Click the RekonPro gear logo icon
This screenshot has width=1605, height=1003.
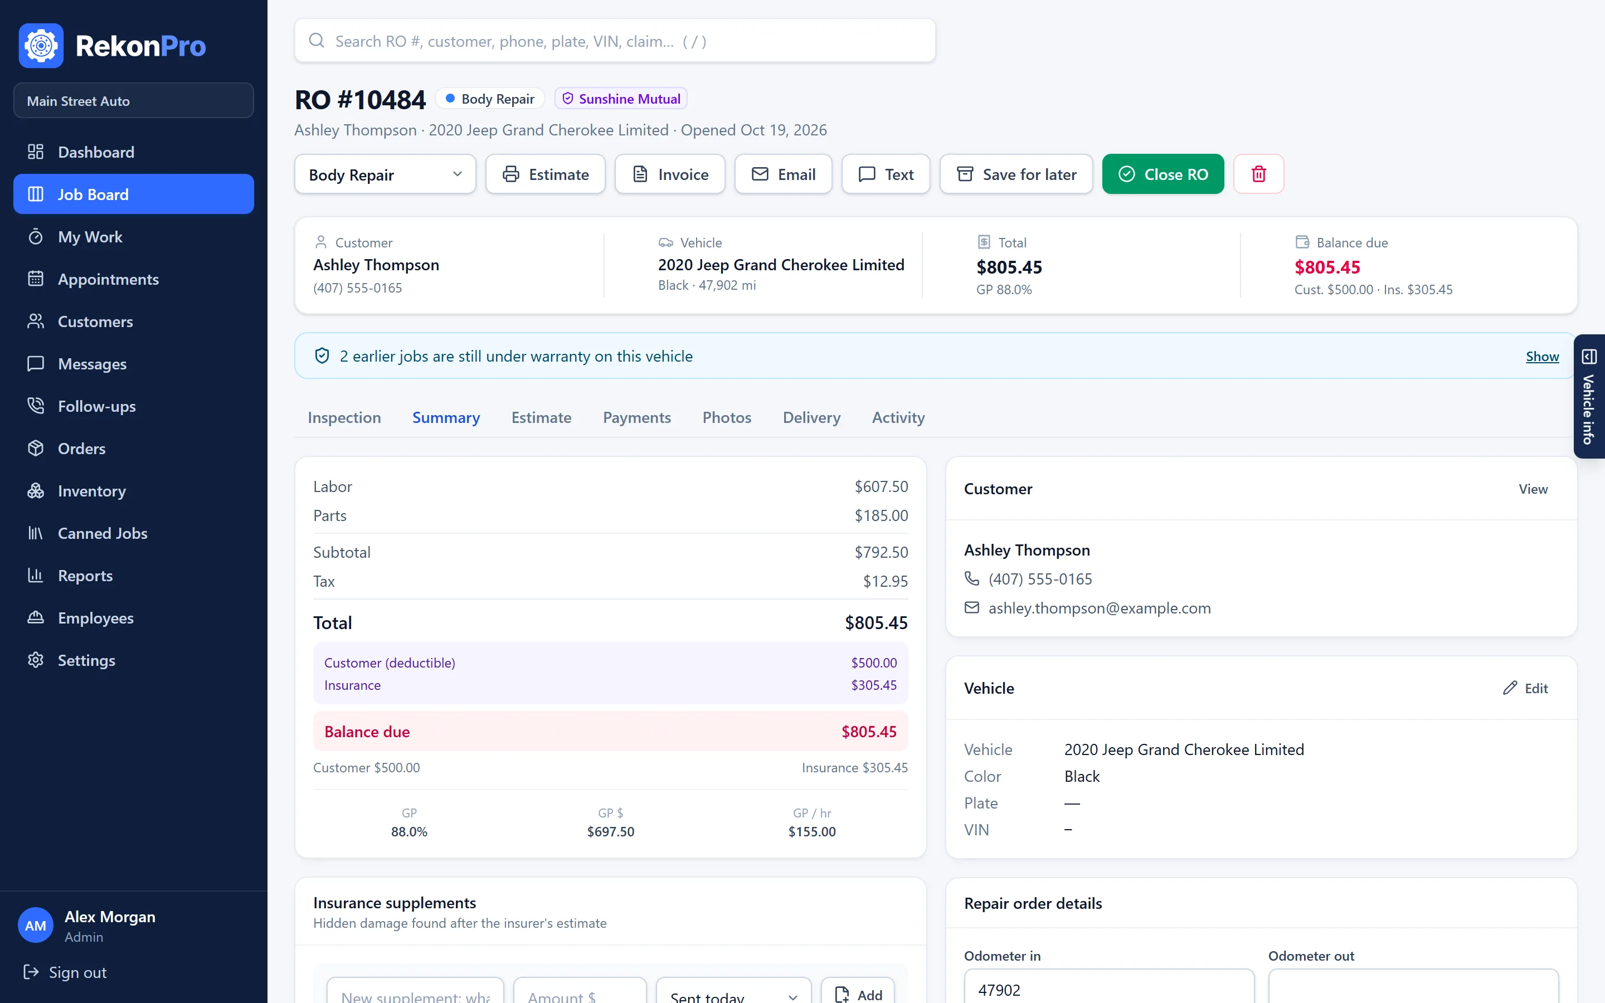point(41,46)
